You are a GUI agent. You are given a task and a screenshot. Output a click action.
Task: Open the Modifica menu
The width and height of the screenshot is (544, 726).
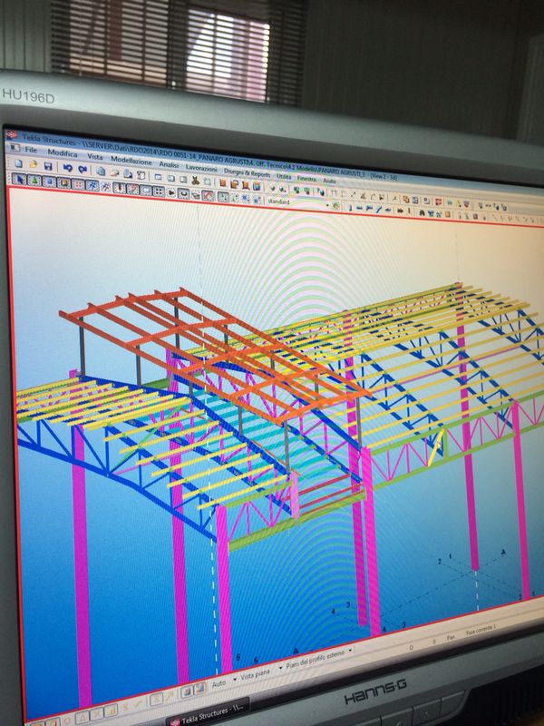62,153
